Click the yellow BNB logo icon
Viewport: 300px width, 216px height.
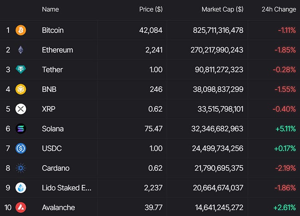[21, 89]
